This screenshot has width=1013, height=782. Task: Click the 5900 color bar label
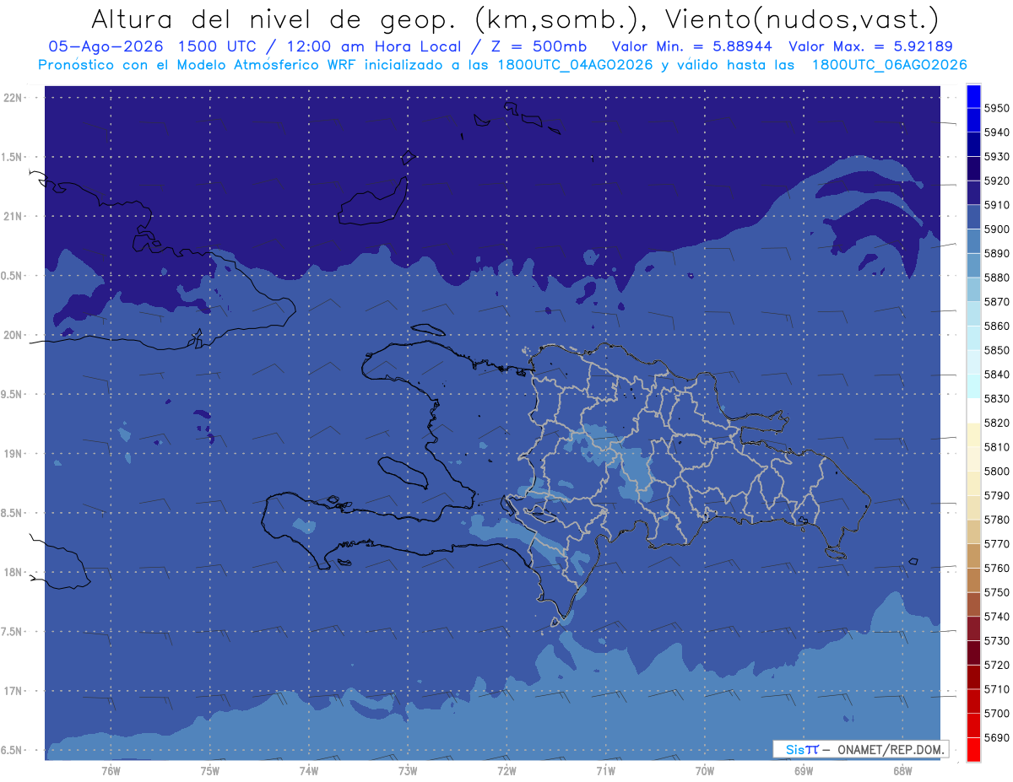pos(997,229)
